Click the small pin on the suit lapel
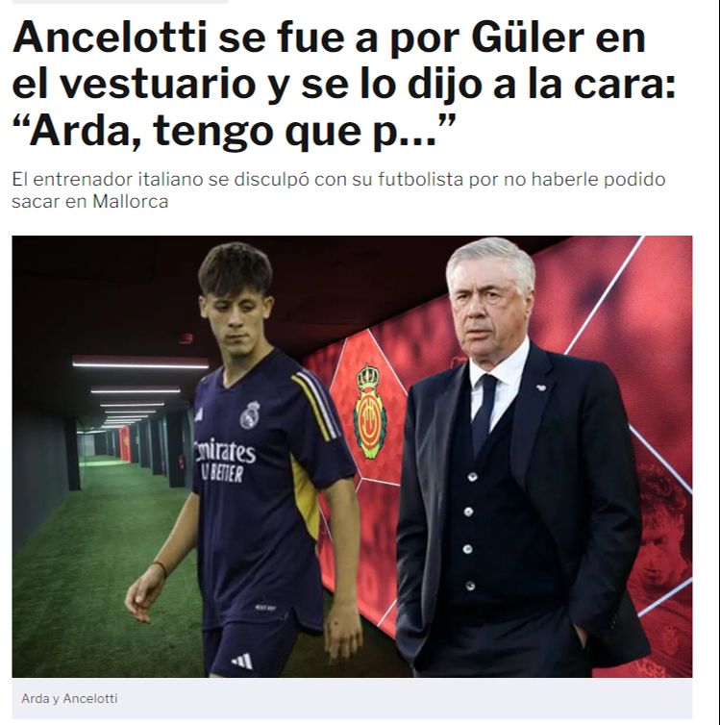The width and height of the screenshot is (720, 725). pos(540,387)
